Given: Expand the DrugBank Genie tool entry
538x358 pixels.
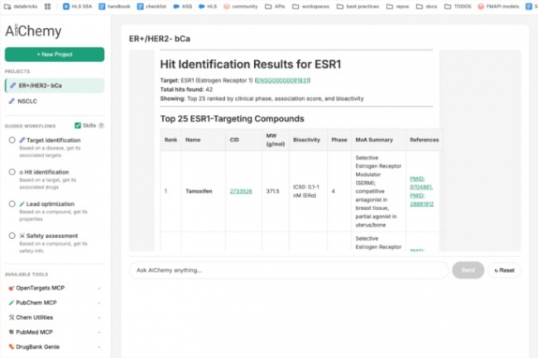Looking at the screenshot, I should (99, 346).
